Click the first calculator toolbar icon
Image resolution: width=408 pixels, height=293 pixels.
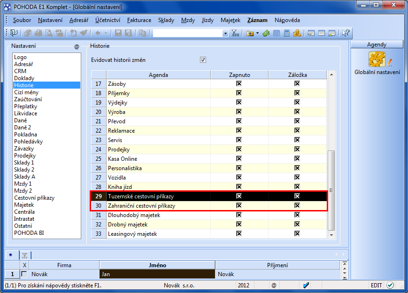[x=277, y=33]
